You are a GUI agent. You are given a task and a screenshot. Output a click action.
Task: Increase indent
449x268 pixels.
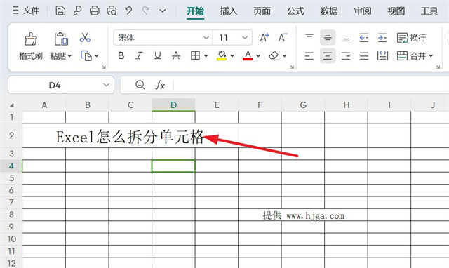pyautogui.click(x=382, y=37)
